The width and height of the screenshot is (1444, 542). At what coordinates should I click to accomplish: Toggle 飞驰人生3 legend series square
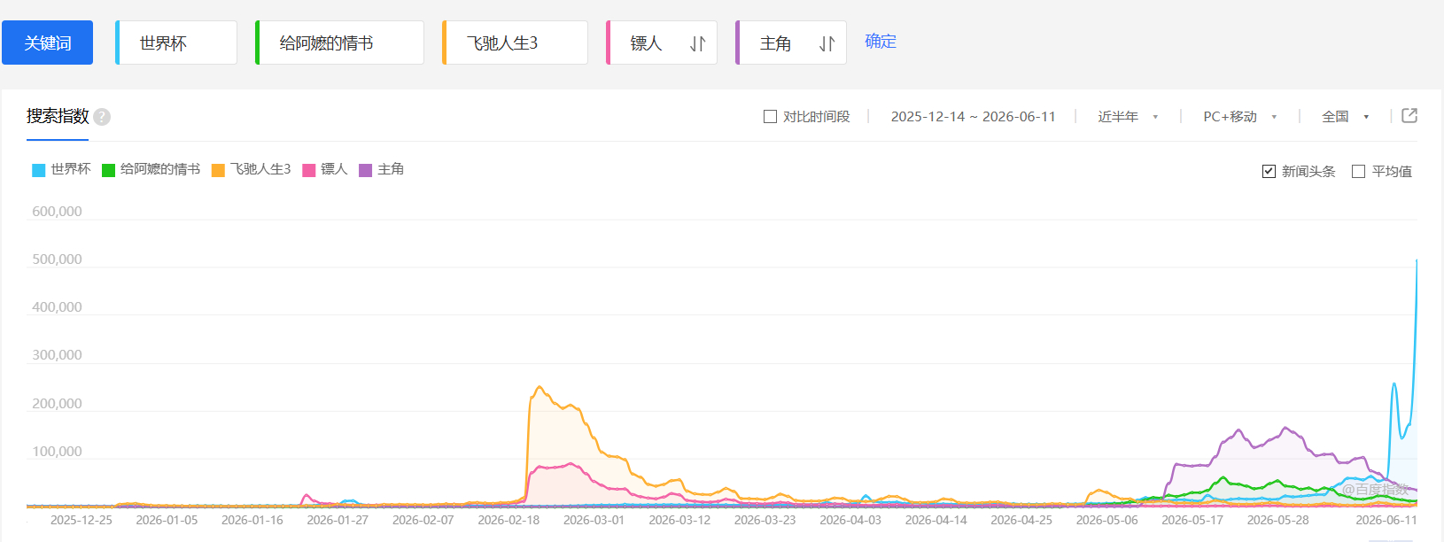click(218, 170)
